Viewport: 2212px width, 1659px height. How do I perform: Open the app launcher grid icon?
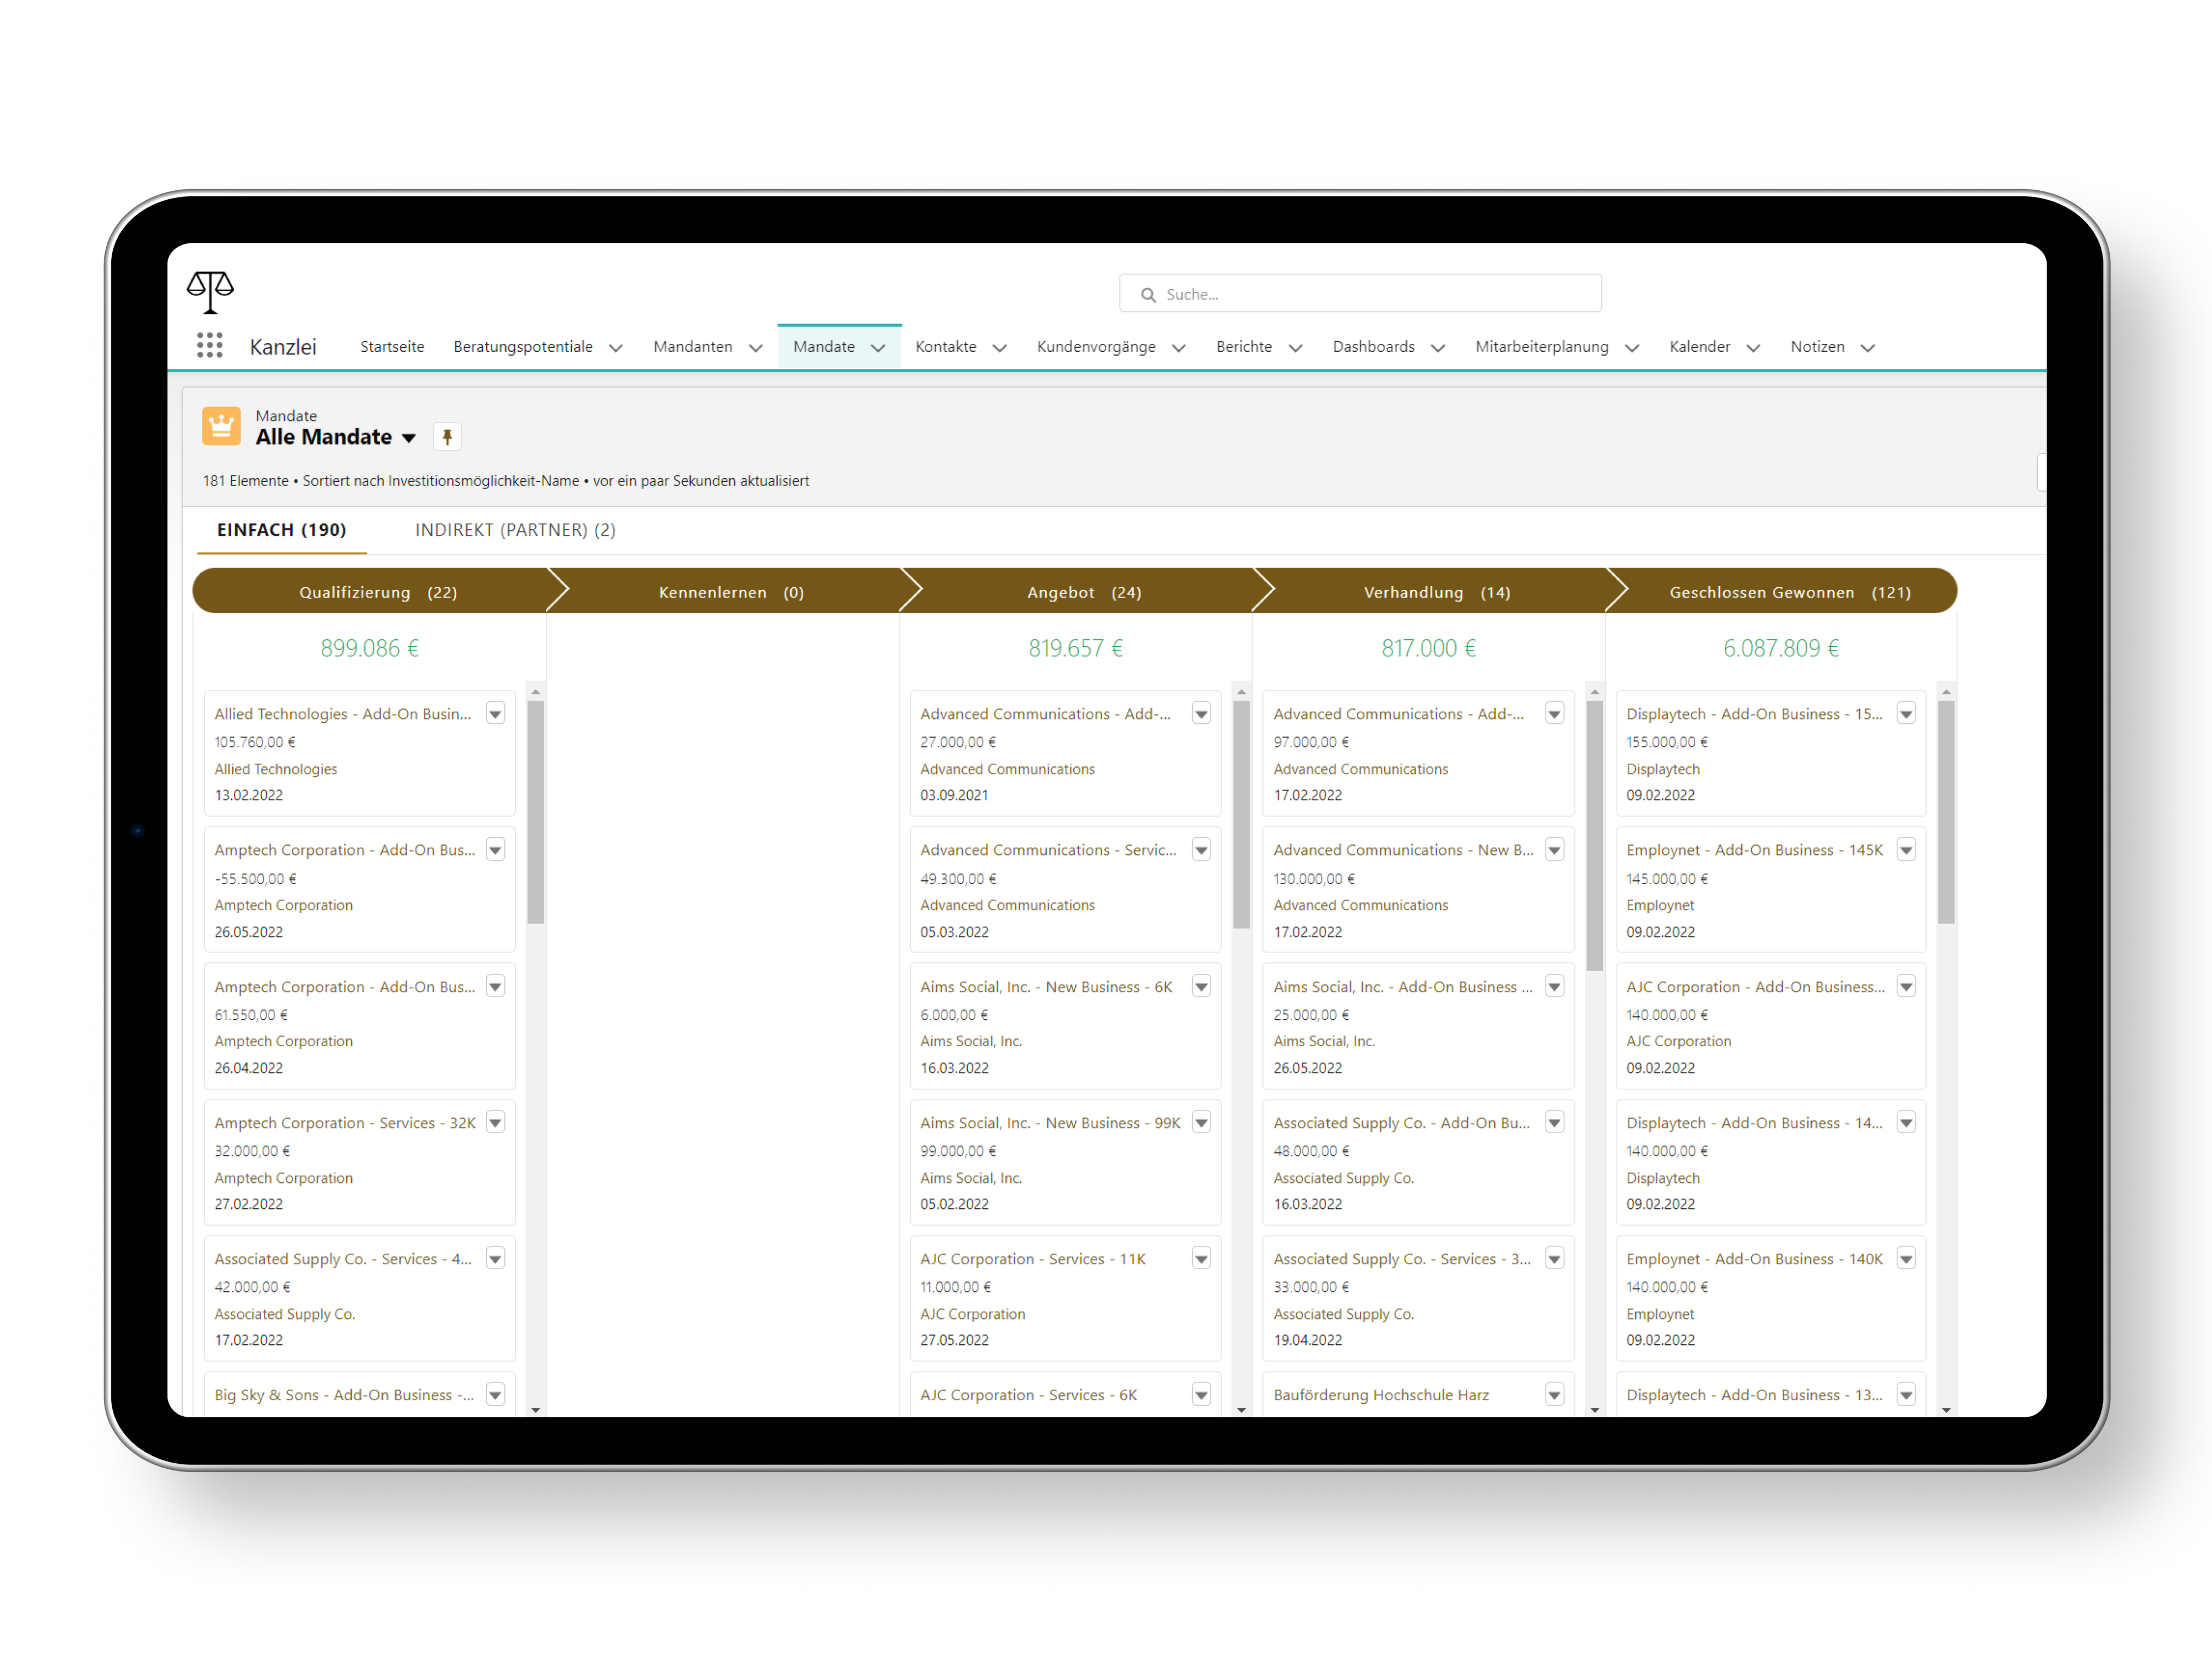(209, 346)
